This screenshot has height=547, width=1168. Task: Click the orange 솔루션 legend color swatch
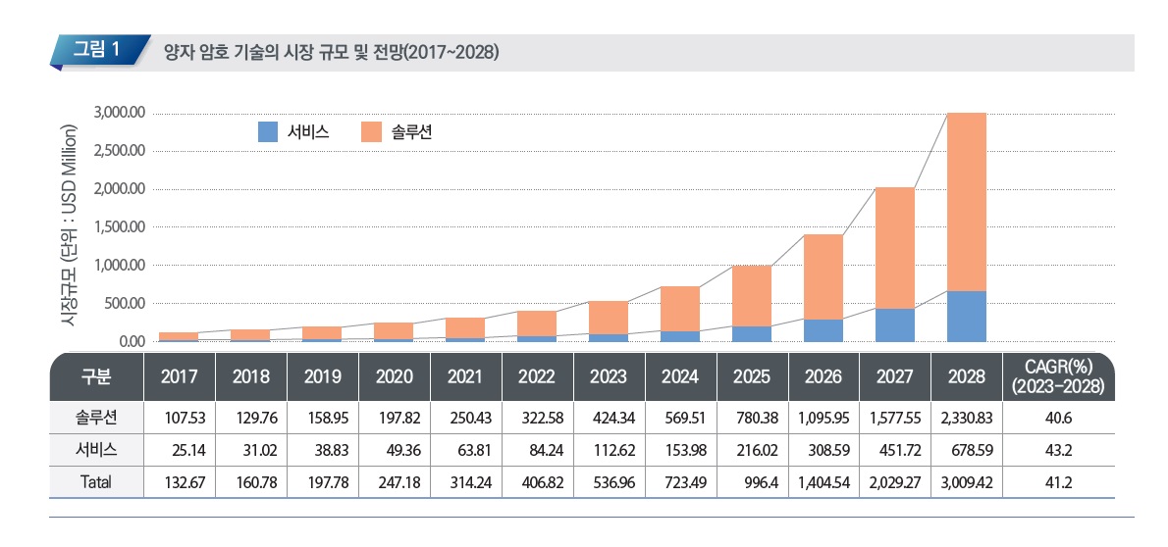[x=371, y=132]
